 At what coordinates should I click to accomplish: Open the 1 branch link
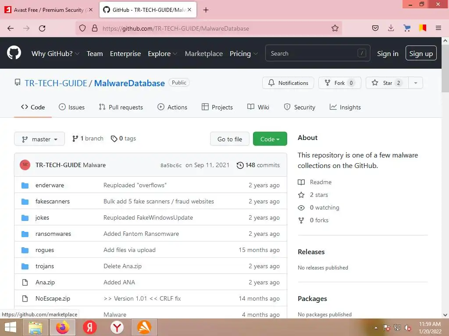click(88, 139)
